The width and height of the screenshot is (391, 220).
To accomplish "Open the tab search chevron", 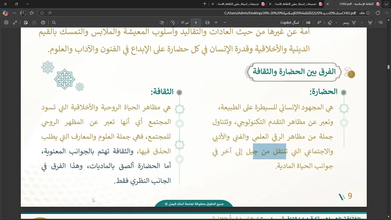I will (x=386, y=4).
